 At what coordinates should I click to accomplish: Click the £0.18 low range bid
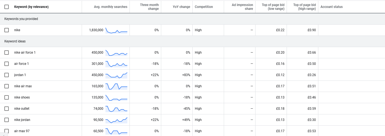coord(280,109)
